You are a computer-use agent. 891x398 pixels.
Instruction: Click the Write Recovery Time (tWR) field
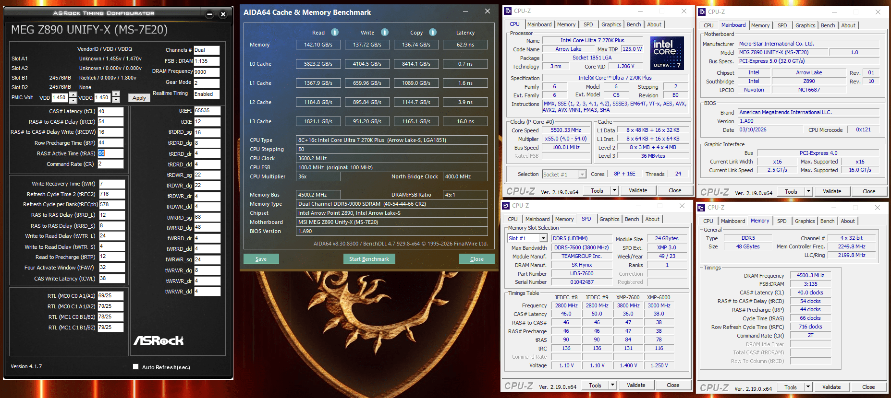(112, 184)
